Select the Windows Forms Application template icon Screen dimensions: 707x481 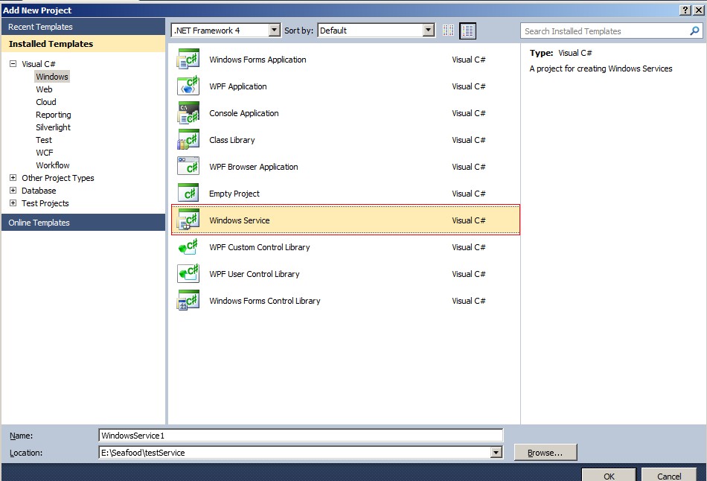tap(188, 60)
